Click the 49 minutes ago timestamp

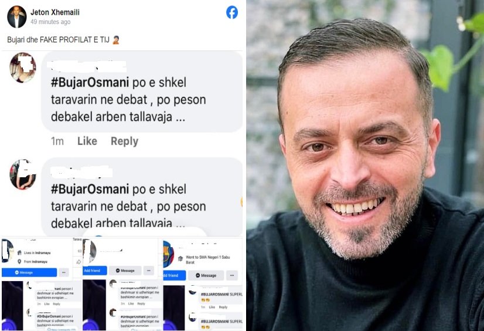50,22
